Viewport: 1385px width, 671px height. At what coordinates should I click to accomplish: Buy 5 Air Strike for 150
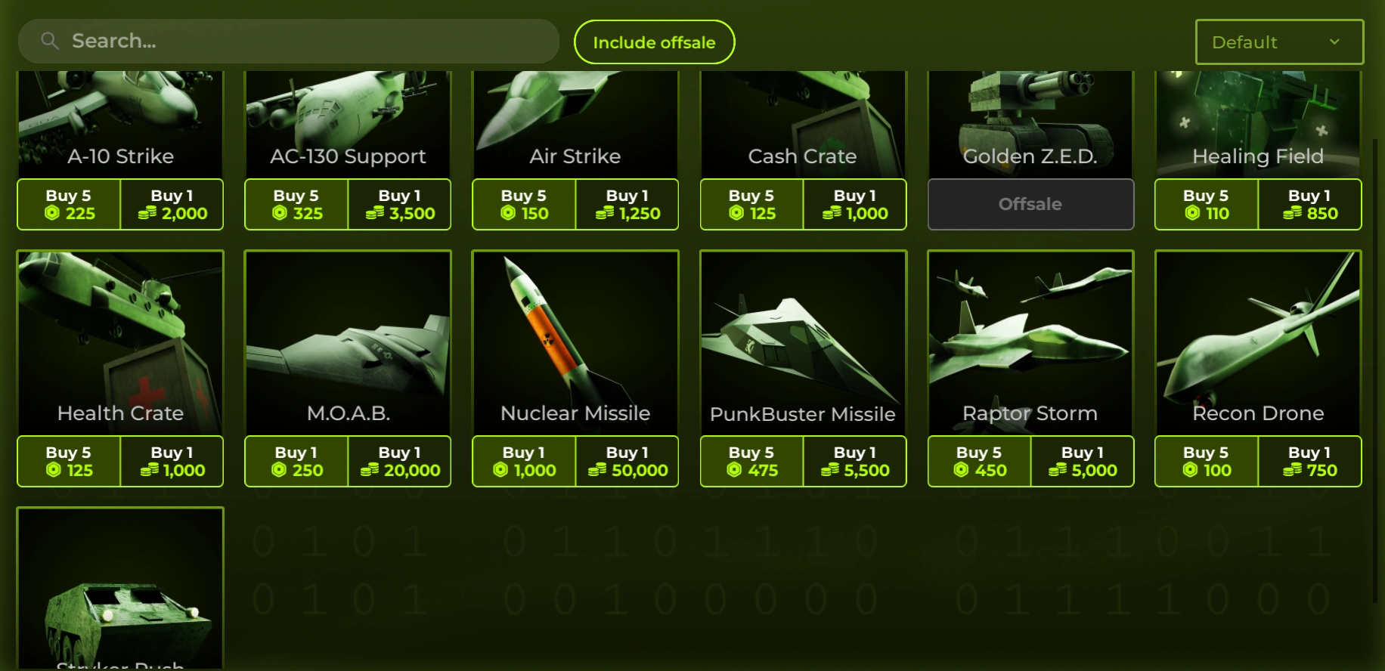(x=524, y=204)
